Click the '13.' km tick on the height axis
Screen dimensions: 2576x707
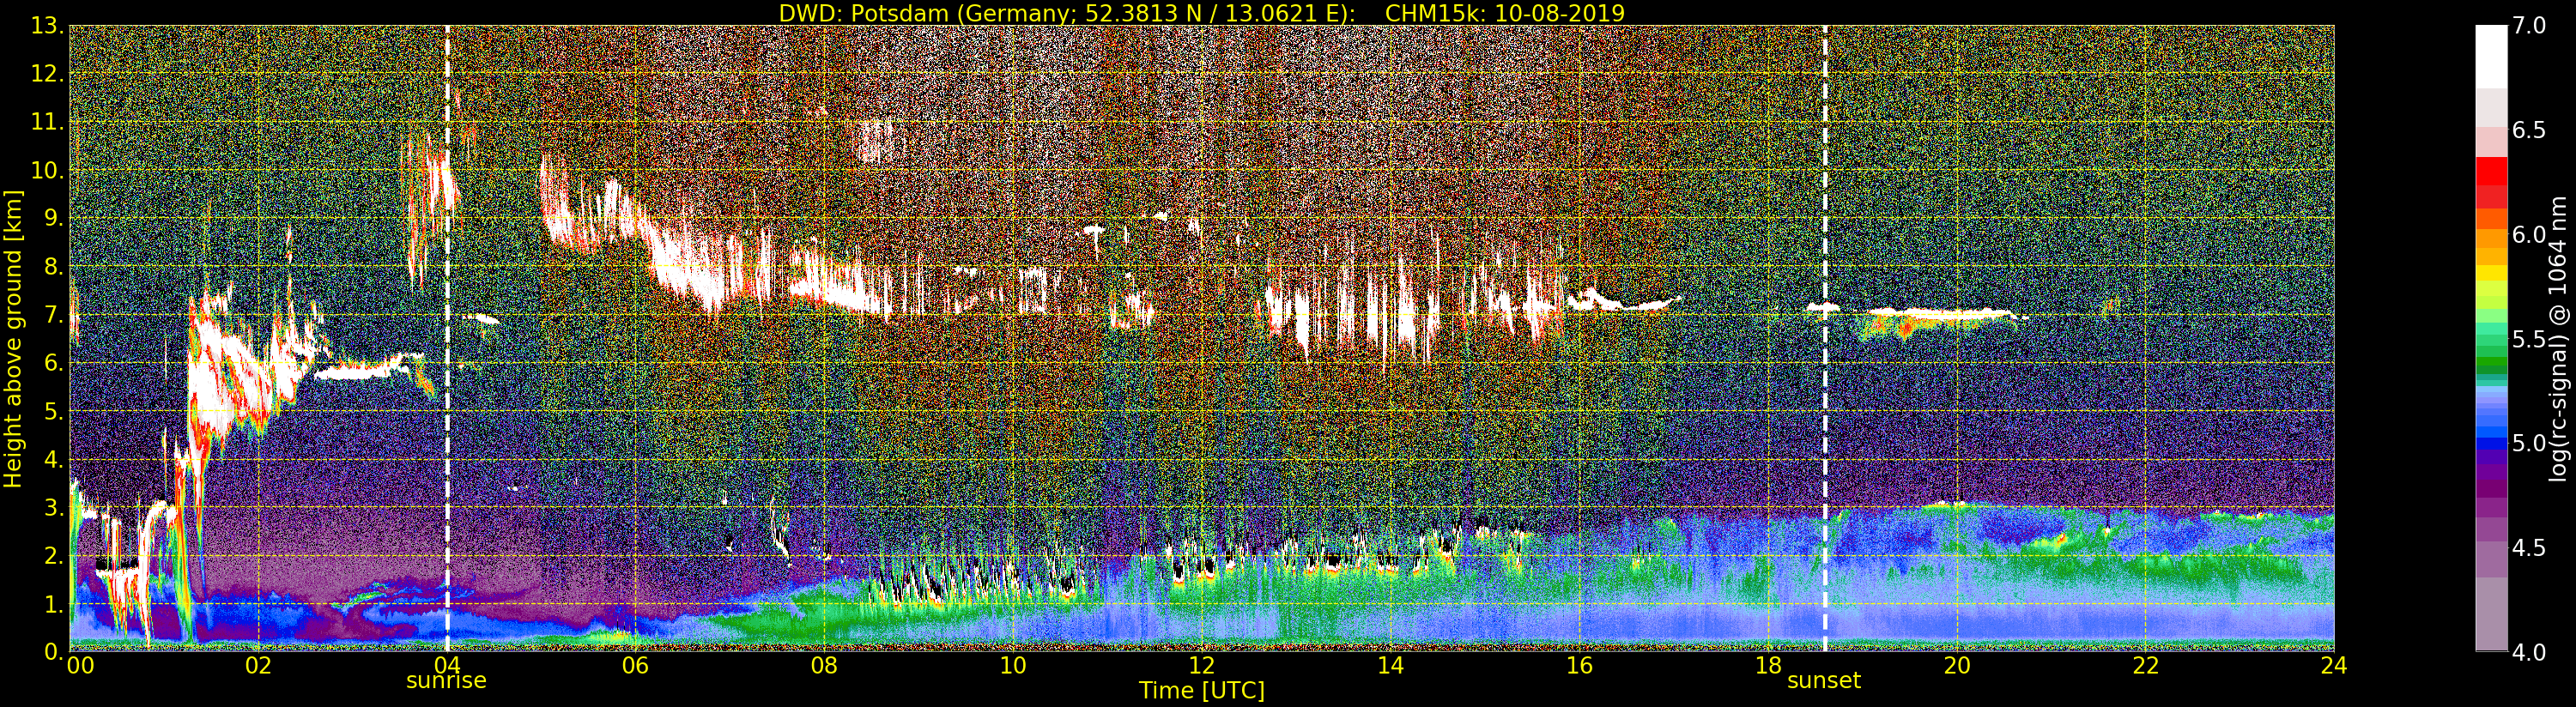pyautogui.click(x=46, y=26)
